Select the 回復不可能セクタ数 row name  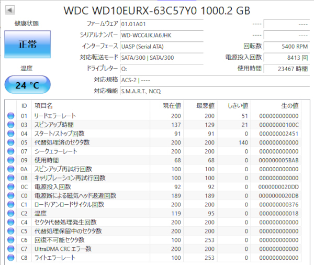(60, 240)
